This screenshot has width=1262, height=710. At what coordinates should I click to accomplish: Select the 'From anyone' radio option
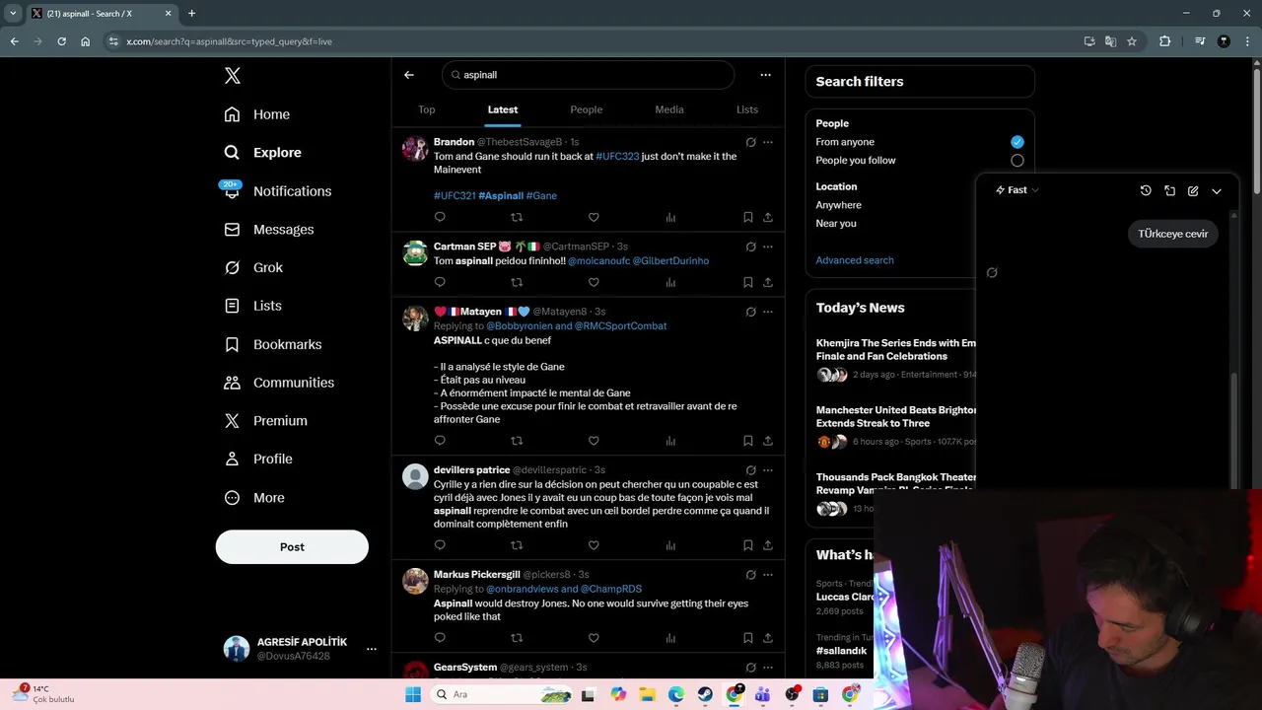coord(1017,142)
